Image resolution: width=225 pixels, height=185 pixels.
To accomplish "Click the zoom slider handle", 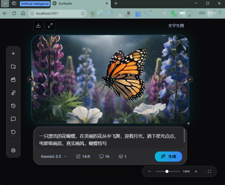I will (167, 171).
